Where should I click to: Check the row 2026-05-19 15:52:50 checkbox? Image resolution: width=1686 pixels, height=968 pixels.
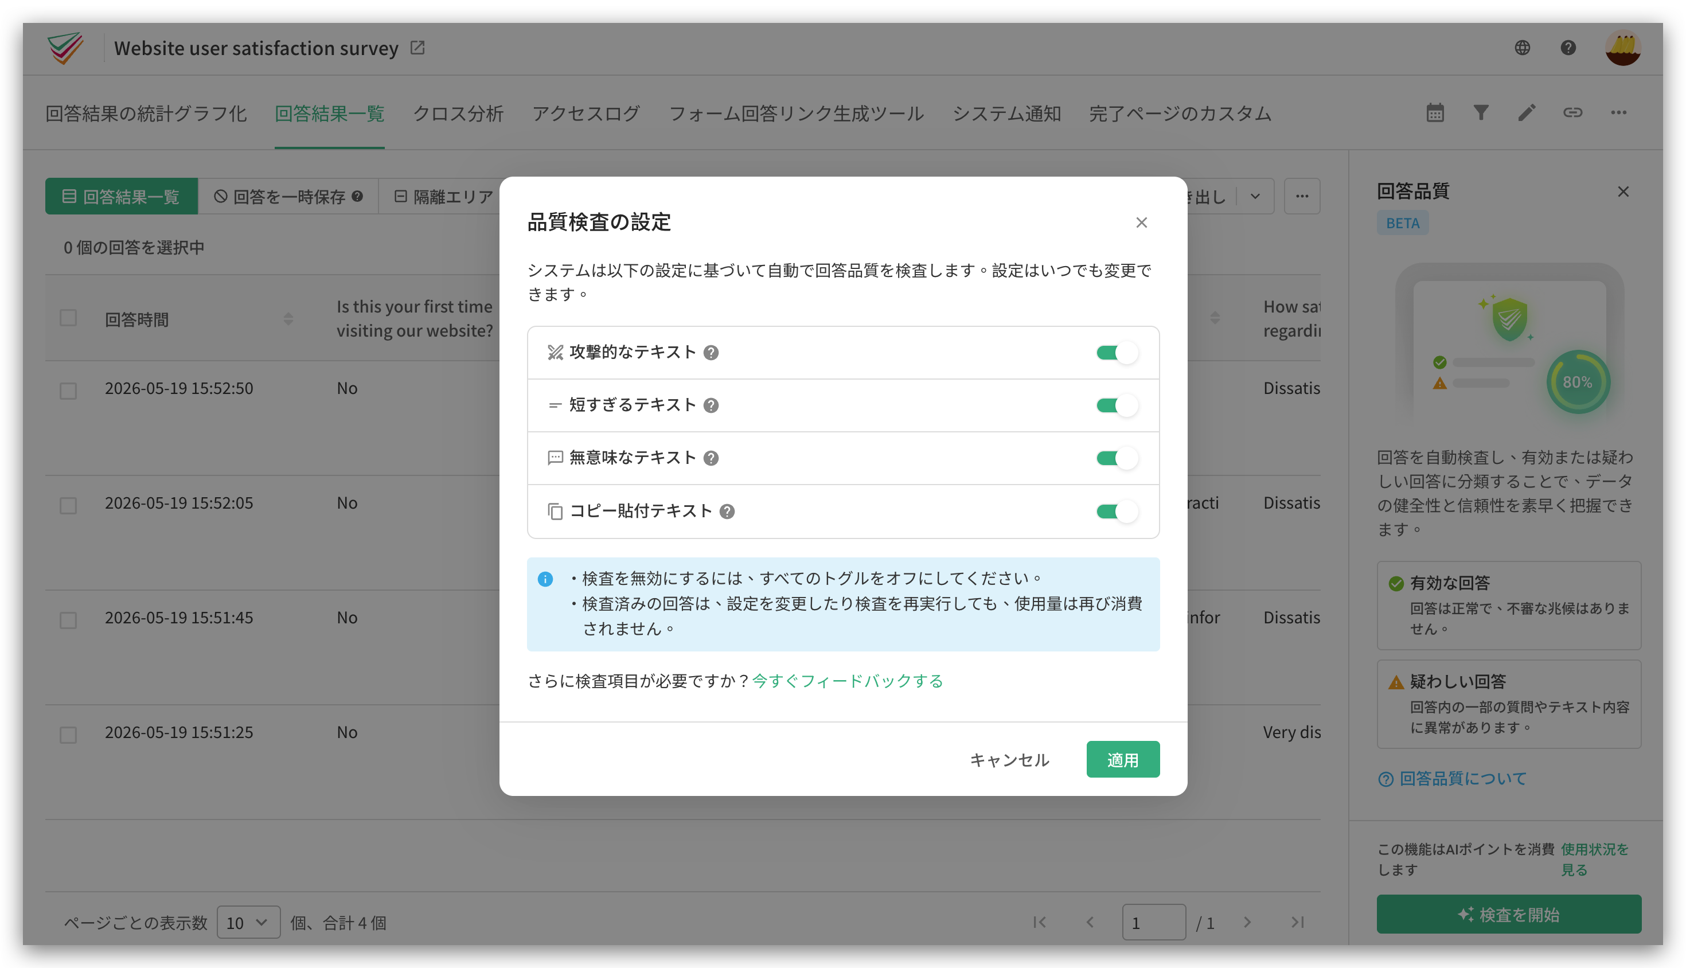(x=68, y=391)
